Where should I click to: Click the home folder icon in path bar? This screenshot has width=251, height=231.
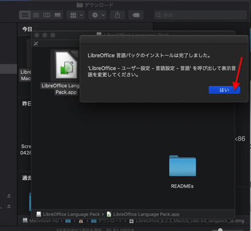(x=81, y=221)
